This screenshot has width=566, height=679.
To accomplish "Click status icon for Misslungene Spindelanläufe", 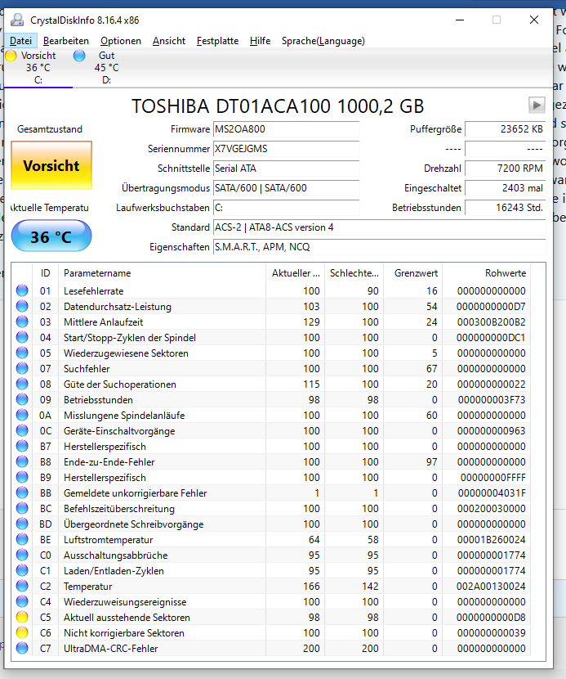I will pos(22,416).
